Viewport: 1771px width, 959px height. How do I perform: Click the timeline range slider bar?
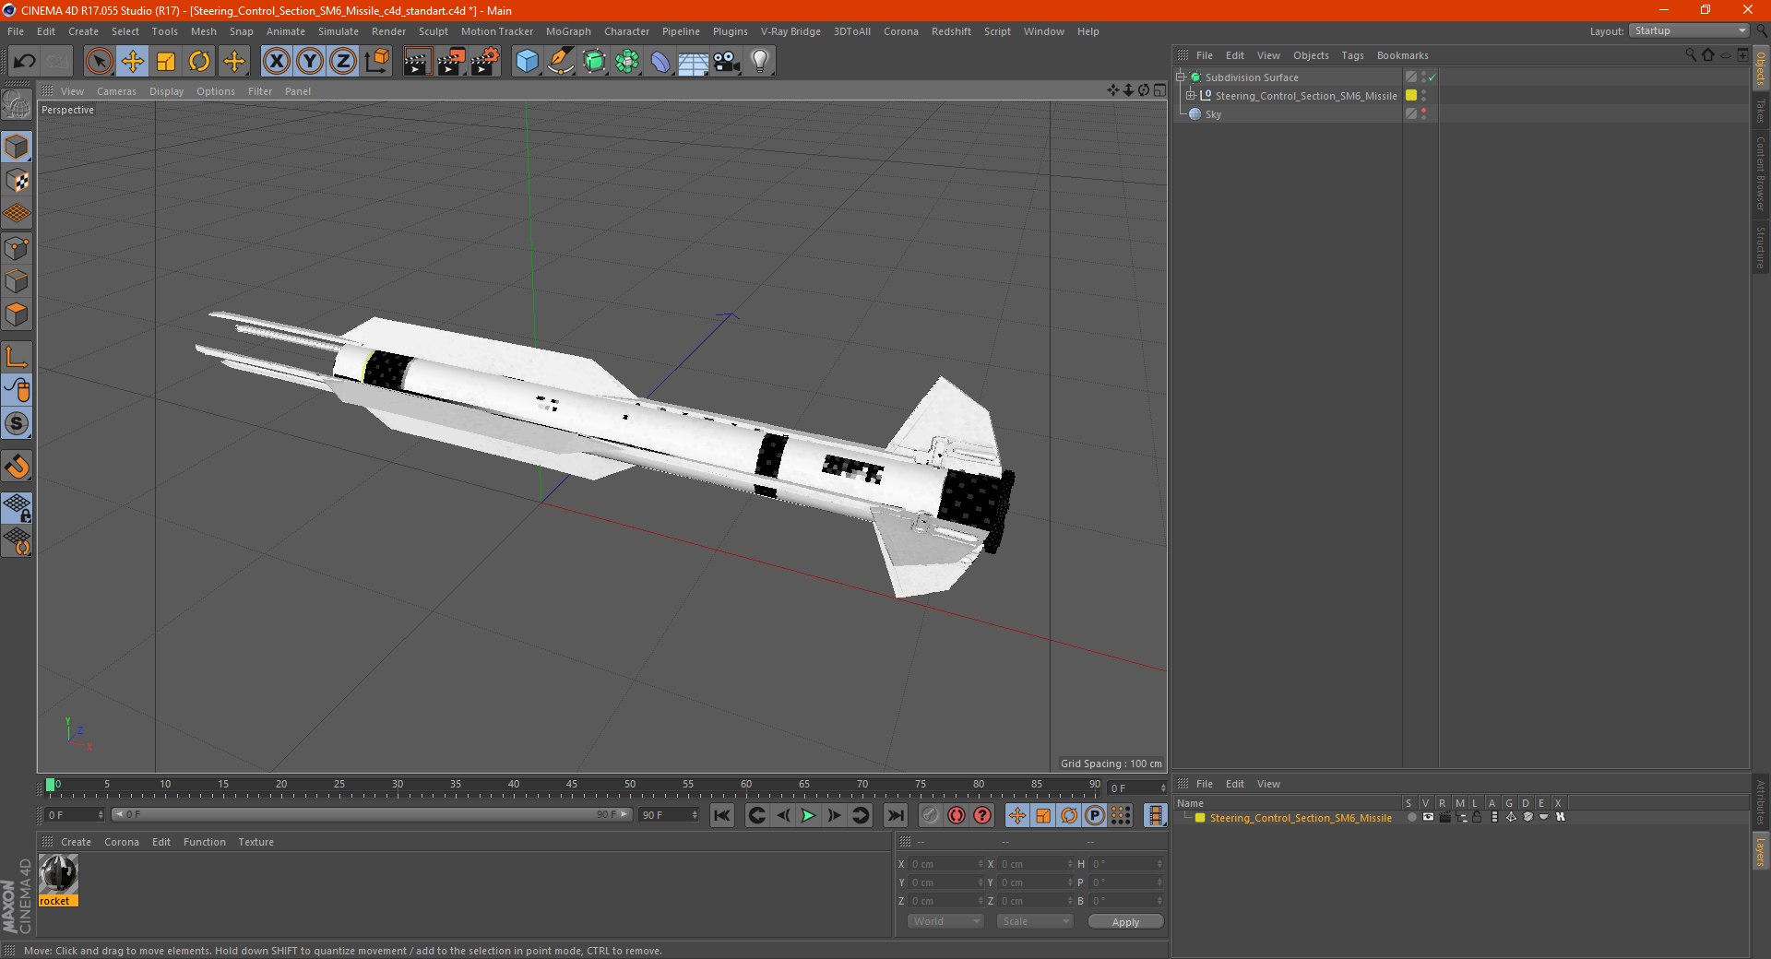coord(372,814)
